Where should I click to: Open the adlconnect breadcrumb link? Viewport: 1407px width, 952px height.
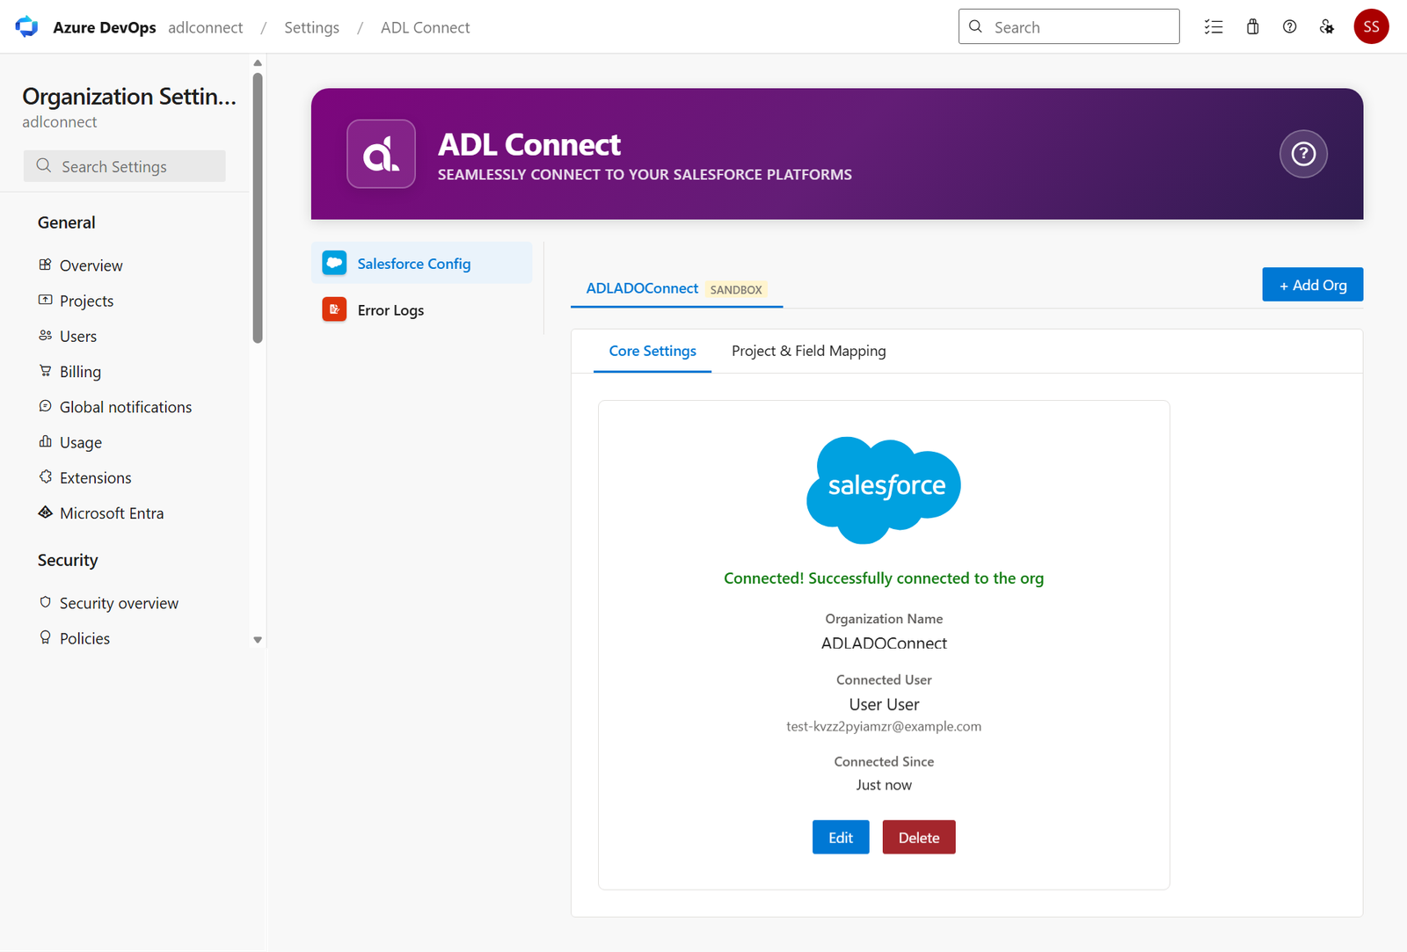pos(206,27)
